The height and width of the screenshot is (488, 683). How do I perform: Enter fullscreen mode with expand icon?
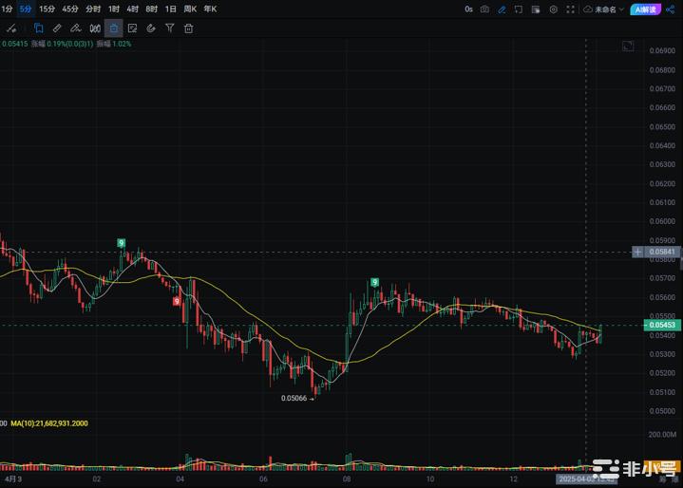point(570,9)
